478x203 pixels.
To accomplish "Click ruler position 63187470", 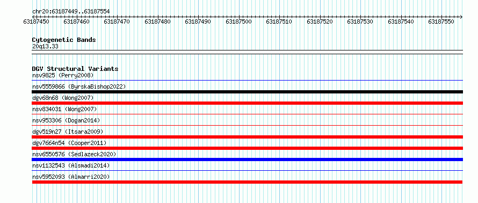I will tap(117, 21).
